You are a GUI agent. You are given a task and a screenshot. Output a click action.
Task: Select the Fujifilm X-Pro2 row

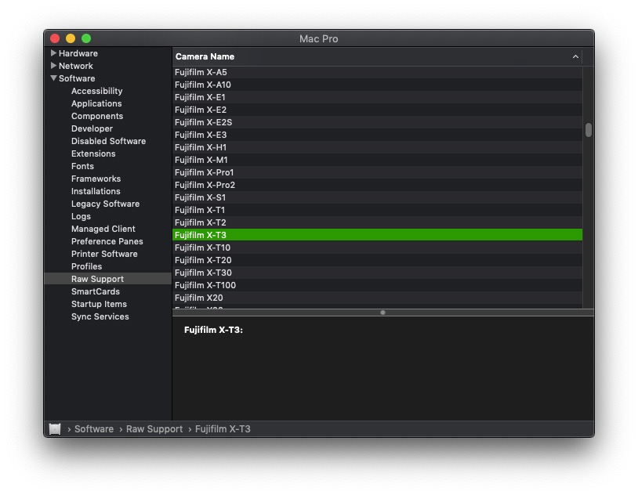click(377, 185)
